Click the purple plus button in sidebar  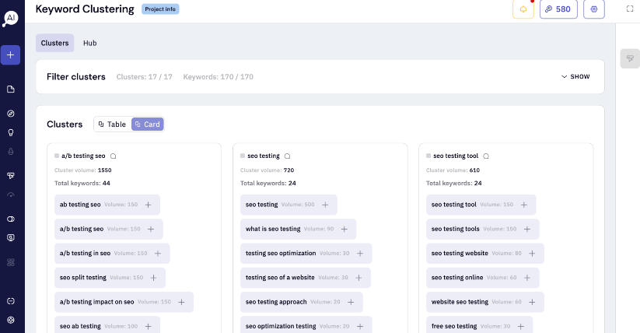point(10,55)
